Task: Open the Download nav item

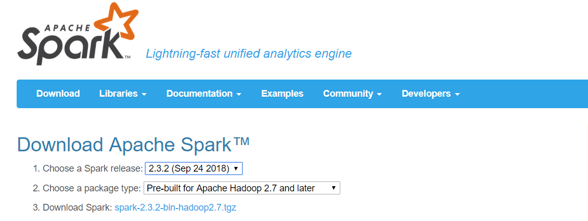Action: (x=58, y=94)
